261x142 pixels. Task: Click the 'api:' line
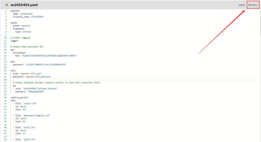tap(13, 50)
